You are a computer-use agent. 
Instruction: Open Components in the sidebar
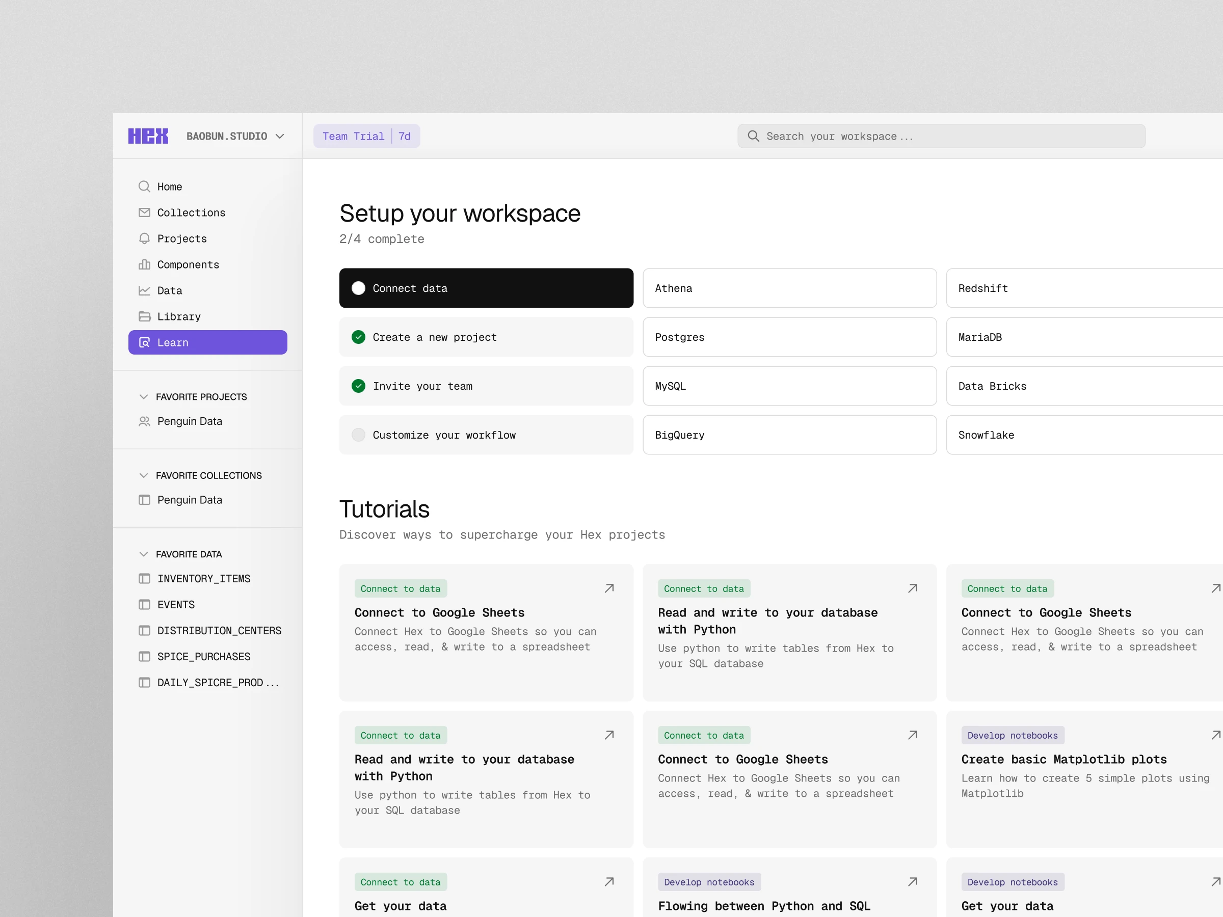pos(208,264)
